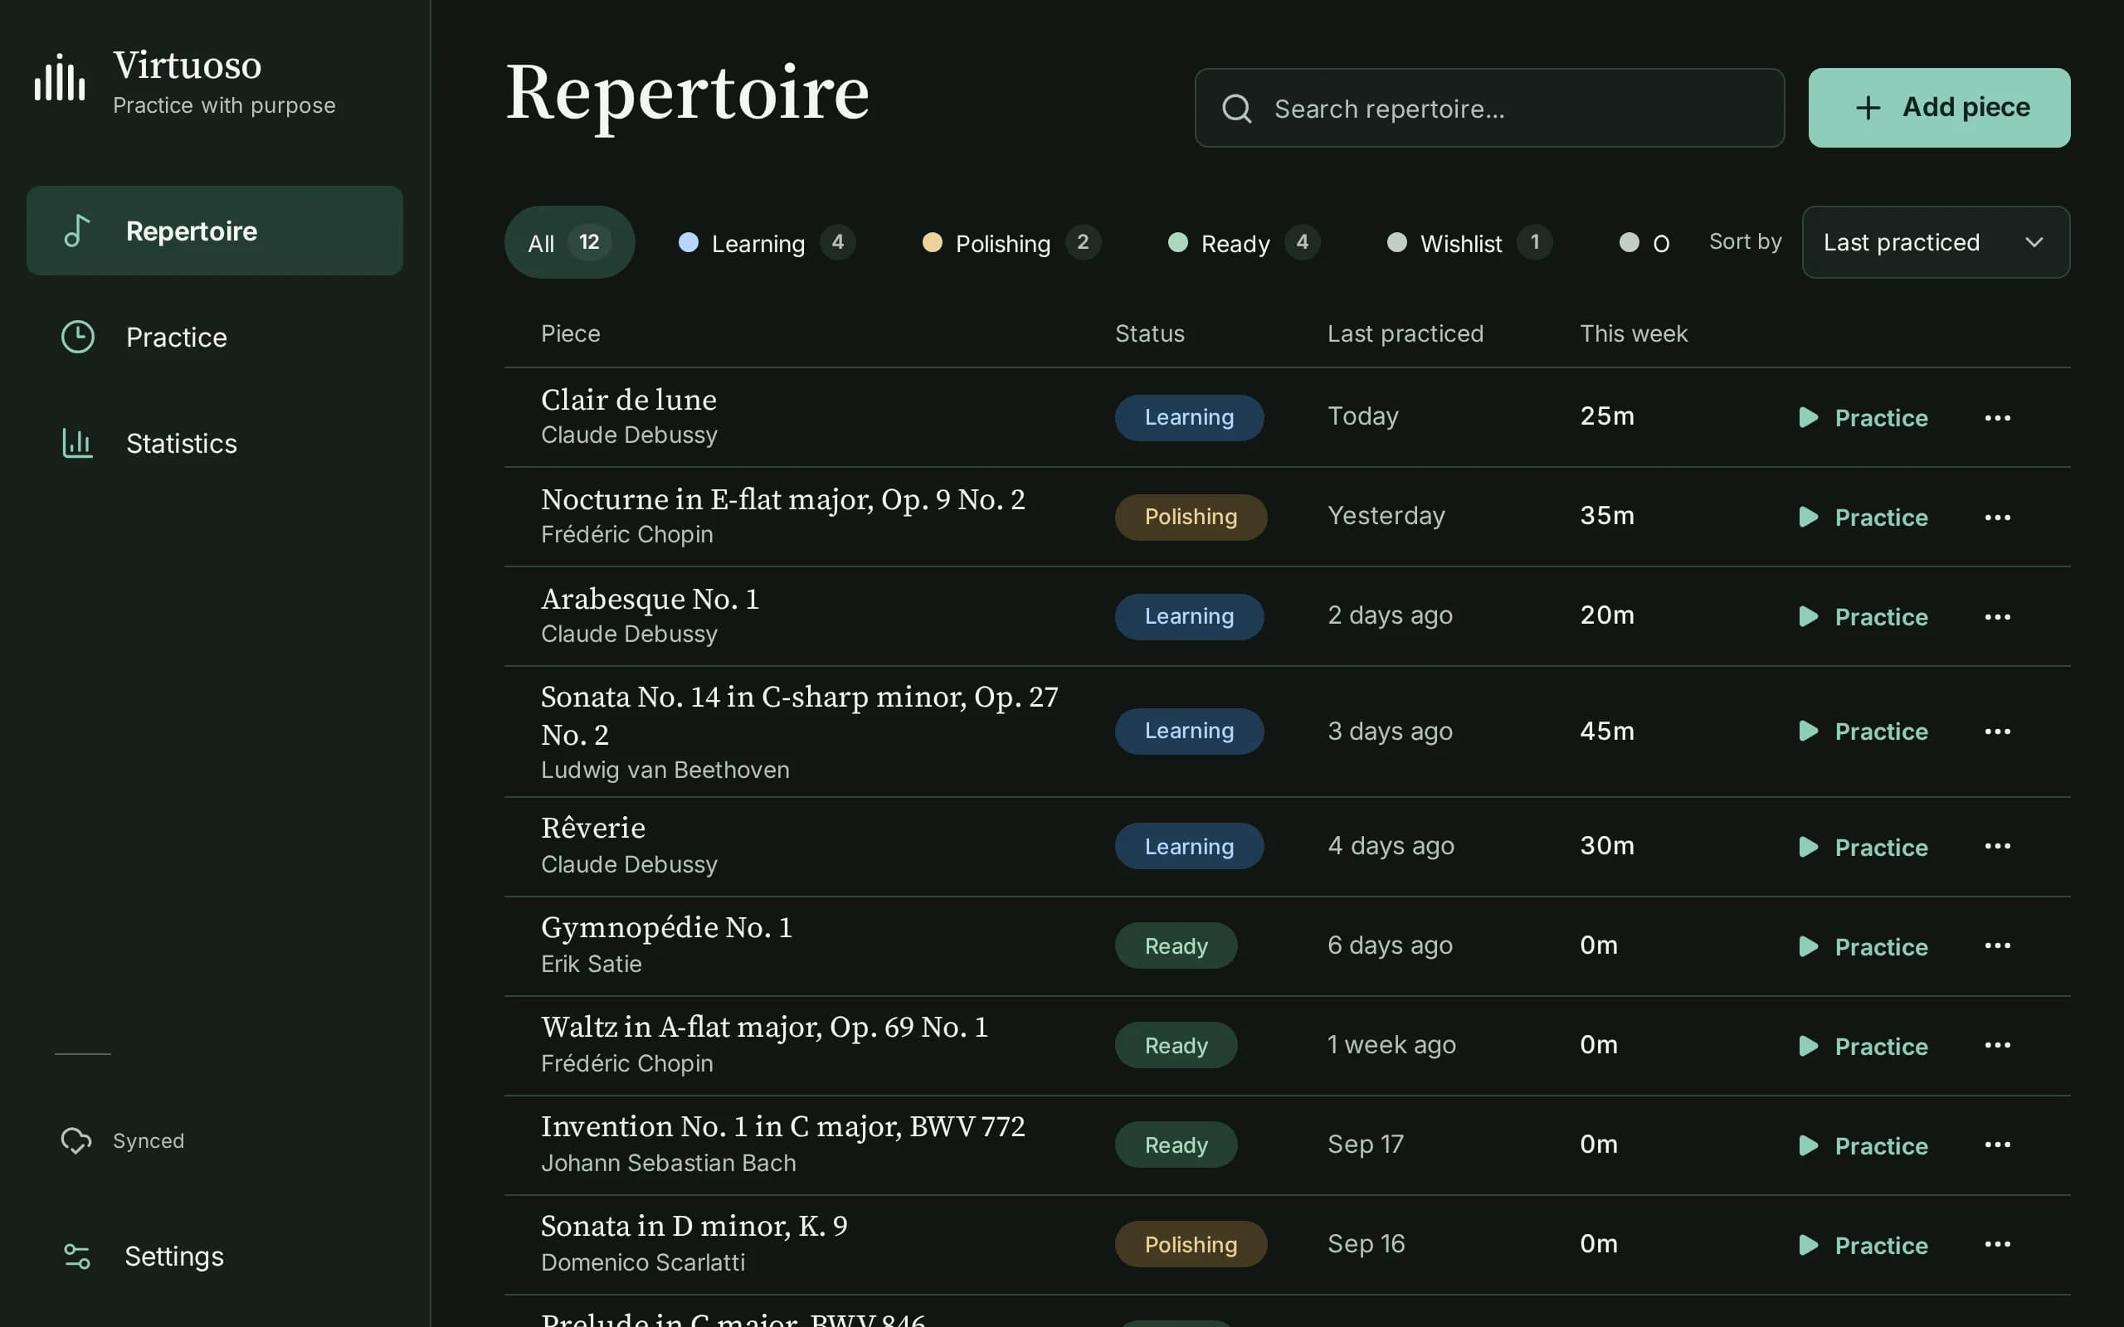
Task: Click the magnifier icon in search box
Action: [1237, 109]
